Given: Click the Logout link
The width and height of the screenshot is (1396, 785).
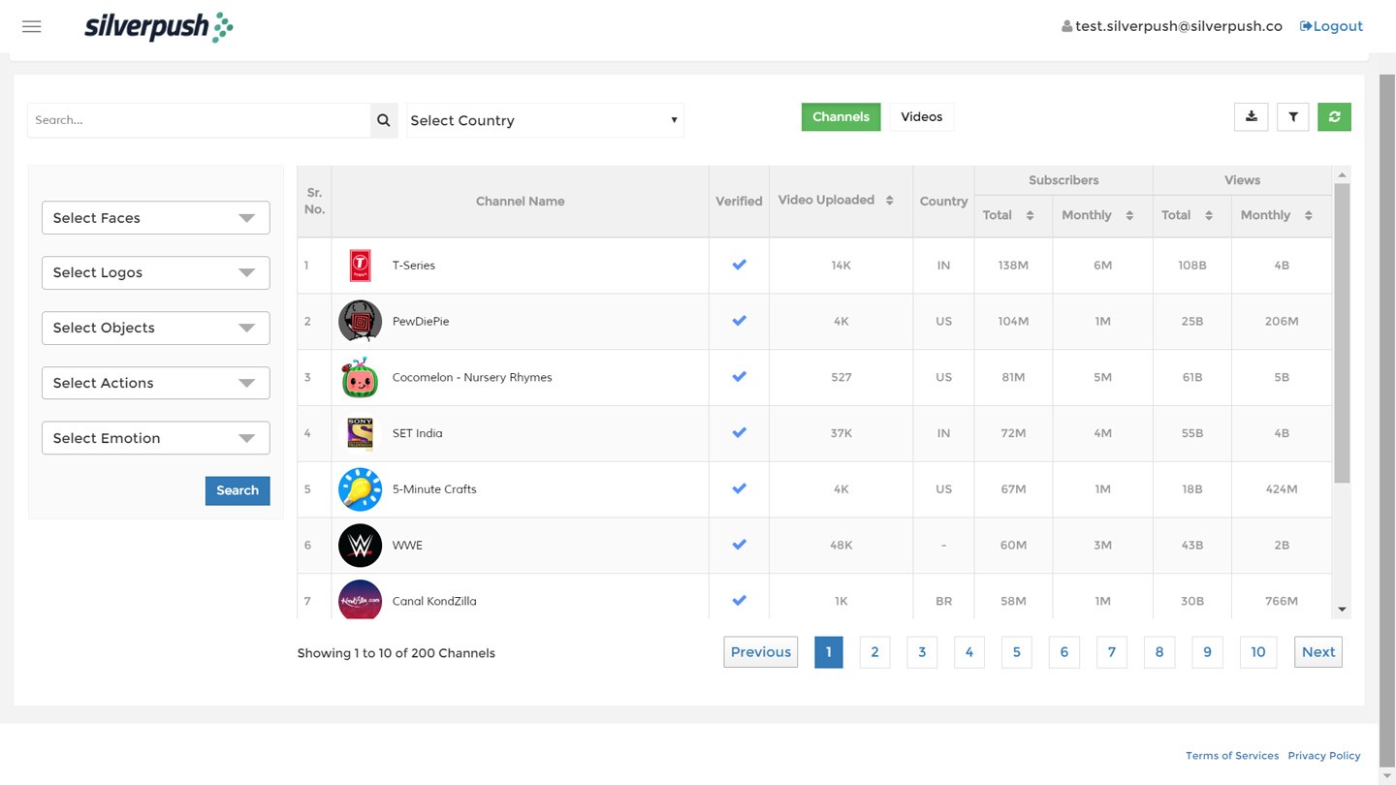Looking at the screenshot, I should 1331,26.
